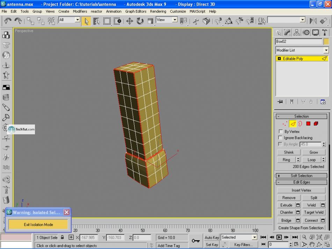Screen dimensions: 332x249
Task: Open the Hierarchy command panel tab
Action: pyautogui.click(x=297, y=33)
